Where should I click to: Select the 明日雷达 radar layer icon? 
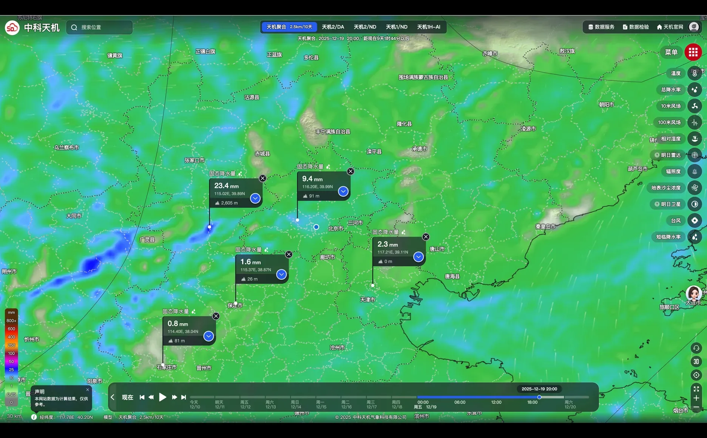coord(695,155)
